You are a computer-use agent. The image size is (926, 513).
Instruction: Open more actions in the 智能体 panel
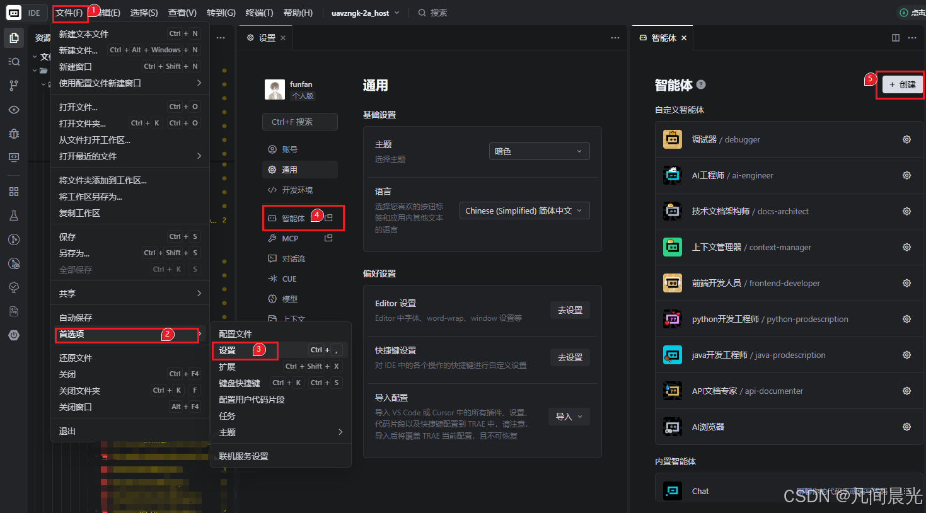point(912,38)
